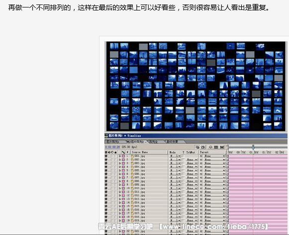
Task: Click the Source Name column header
Action: [x=139, y=152]
